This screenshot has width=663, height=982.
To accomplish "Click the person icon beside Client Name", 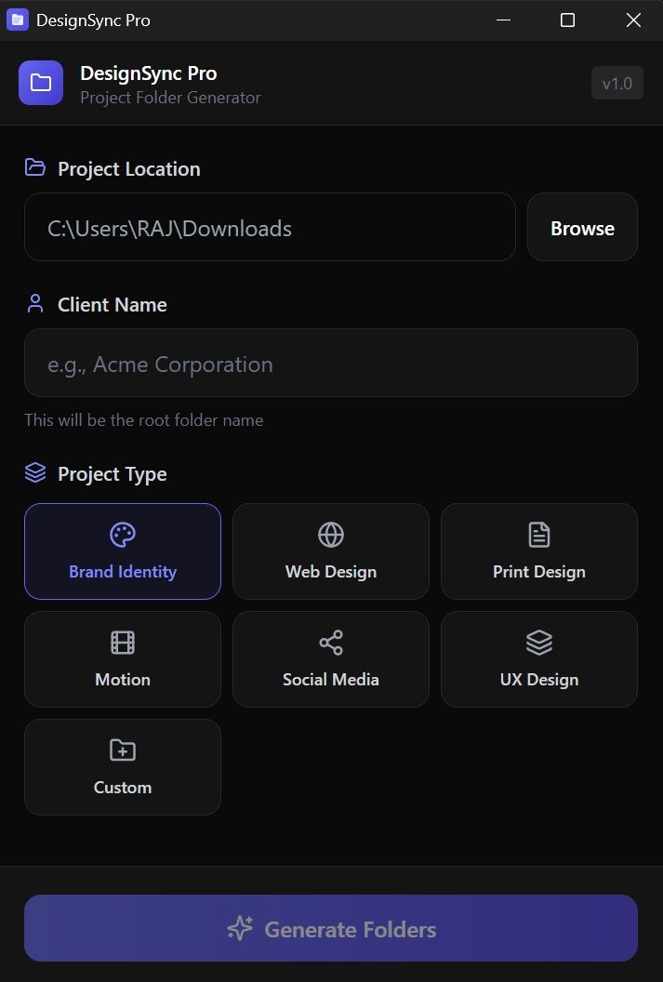I will click(35, 303).
